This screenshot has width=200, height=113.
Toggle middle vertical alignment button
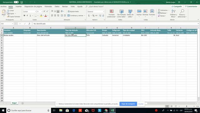click(x=55, y=11)
